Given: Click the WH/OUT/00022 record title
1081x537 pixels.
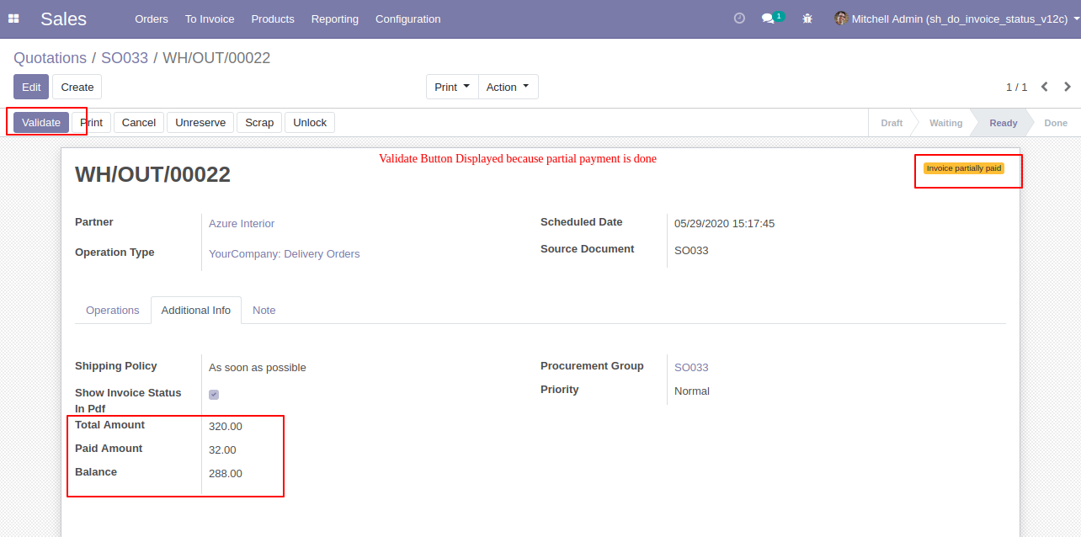Looking at the screenshot, I should pos(152,174).
